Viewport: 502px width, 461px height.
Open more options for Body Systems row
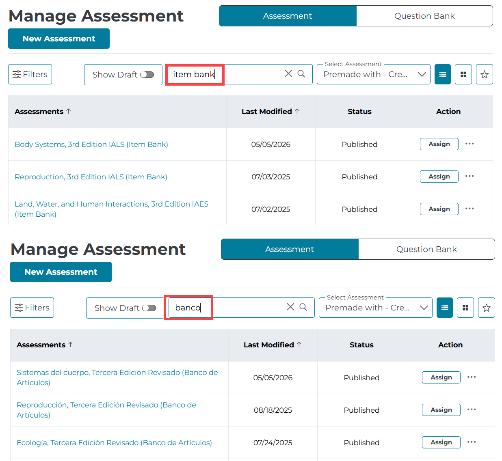tap(470, 144)
